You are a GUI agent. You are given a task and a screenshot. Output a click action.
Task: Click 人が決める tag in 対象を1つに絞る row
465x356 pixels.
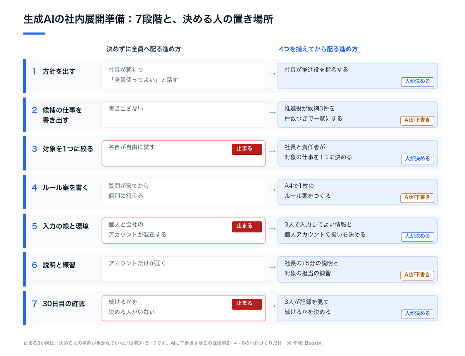pyautogui.click(x=417, y=159)
